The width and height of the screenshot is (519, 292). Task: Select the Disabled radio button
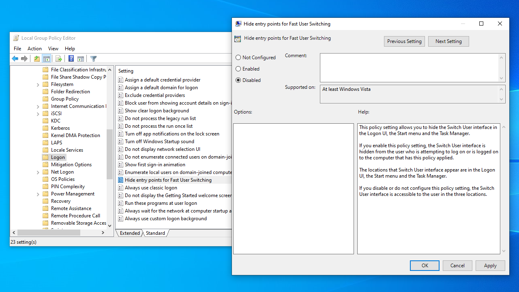tap(238, 80)
